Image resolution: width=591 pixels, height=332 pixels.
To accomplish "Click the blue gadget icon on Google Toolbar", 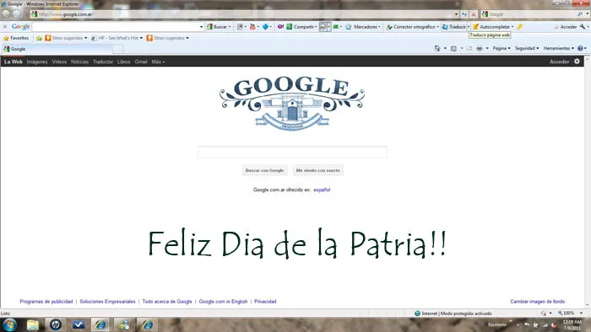I will pyautogui.click(x=265, y=27).
